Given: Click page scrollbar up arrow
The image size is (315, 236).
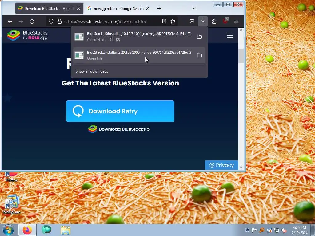Looking at the screenshot, I should point(241,30).
